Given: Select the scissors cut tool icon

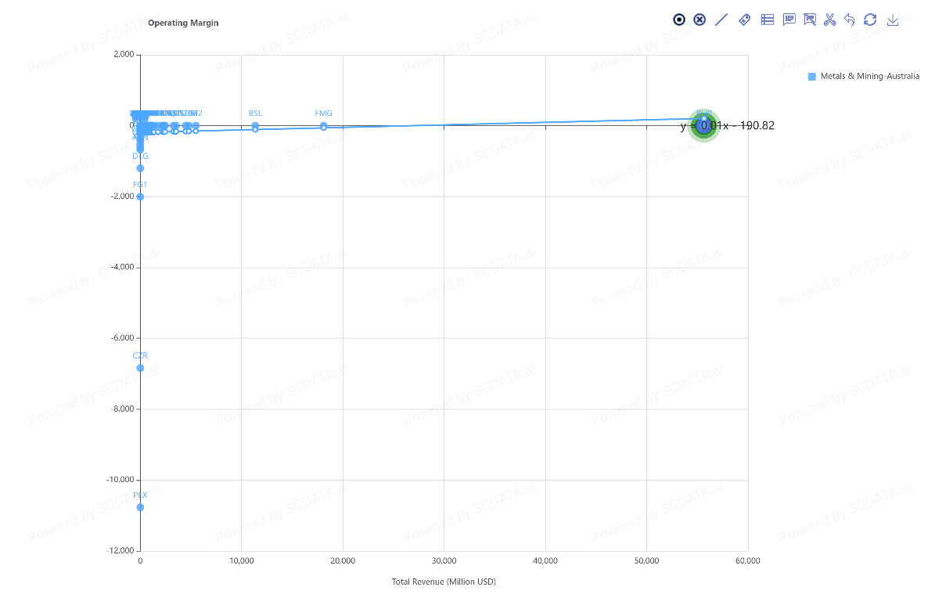Looking at the screenshot, I should pyautogui.click(x=830, y=20).
